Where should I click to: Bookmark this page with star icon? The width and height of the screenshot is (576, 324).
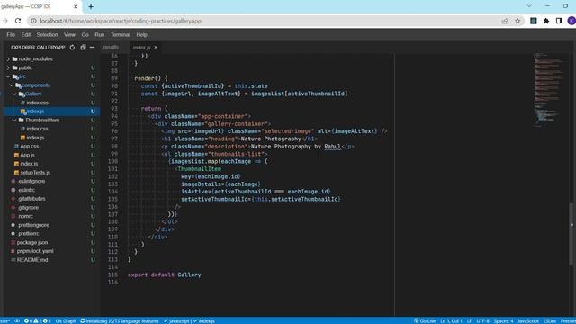[x=517, y=21]
